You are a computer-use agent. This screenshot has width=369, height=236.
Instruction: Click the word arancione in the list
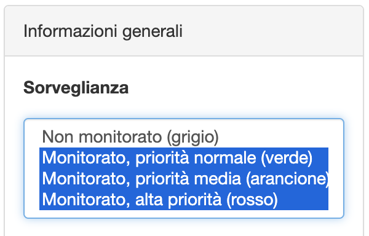click(x=287, y=179)
